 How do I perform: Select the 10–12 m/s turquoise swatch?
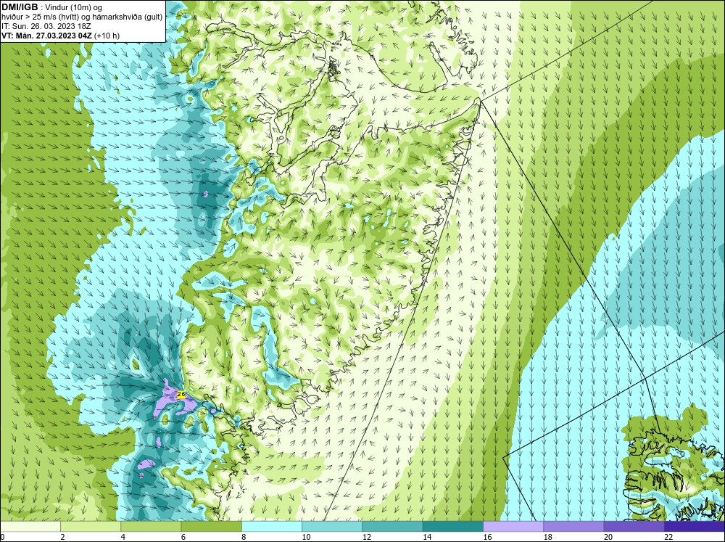[x=332, y=527]
